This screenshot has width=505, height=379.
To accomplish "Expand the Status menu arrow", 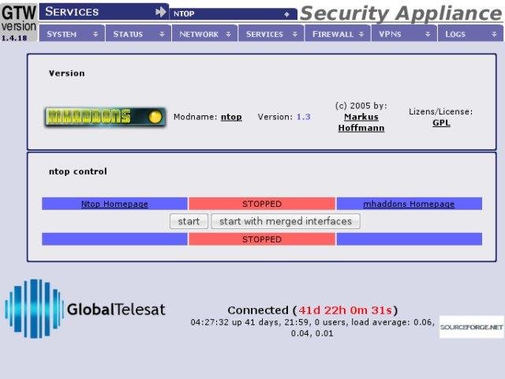I will point(162,34).
